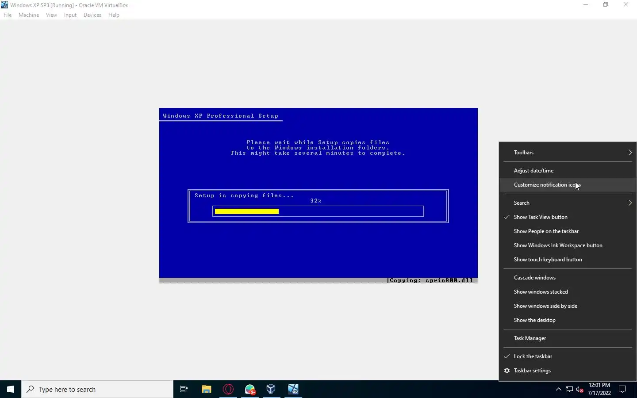Open the Machine menu
This screenshot has height=398, width=637.
[x=29, y=15]
